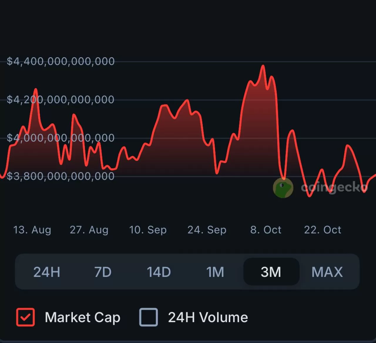
Task: Click the highest peak on the chart
Action: pos(263,67)
